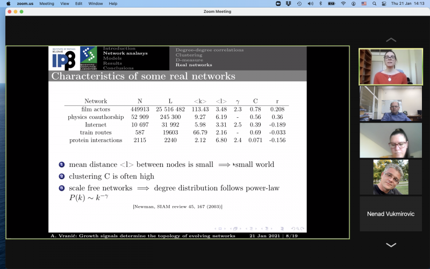The image size is (430, 269).
Task: Open the Window menu
Action: pos(96,4)
